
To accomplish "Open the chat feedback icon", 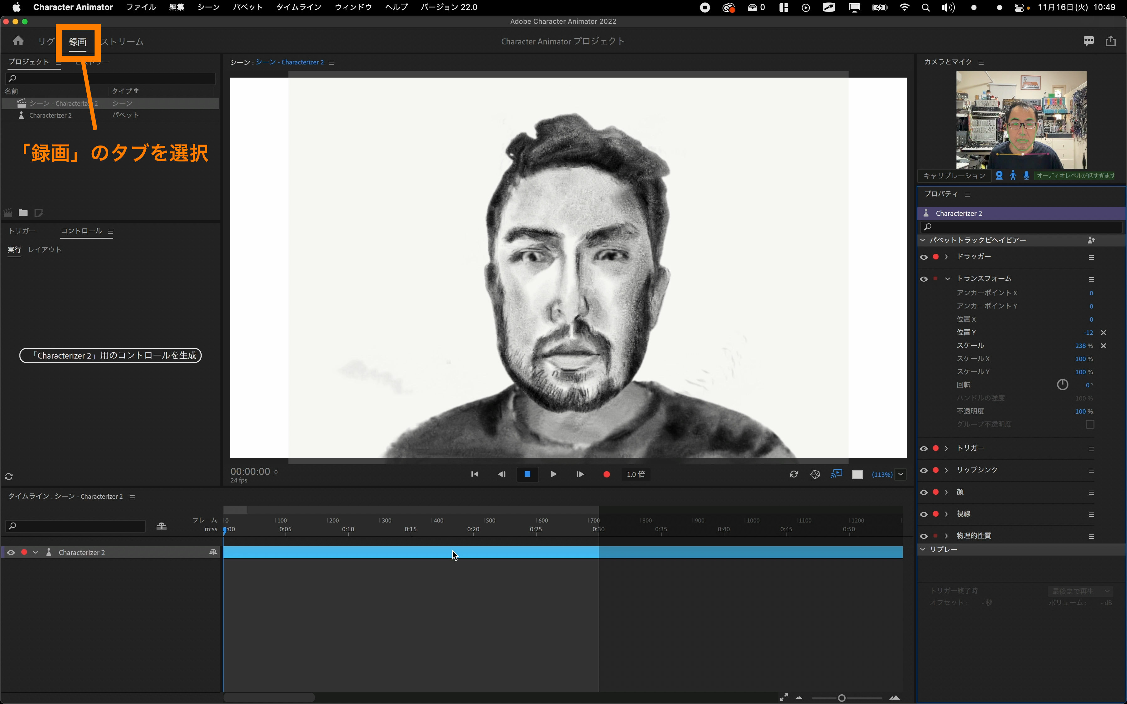I will pos(1088,41).
